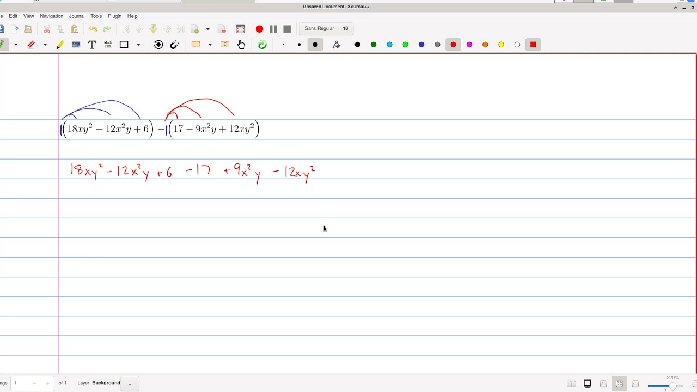
Task: Insert a new page after
Action: click(x=195, y=29)
